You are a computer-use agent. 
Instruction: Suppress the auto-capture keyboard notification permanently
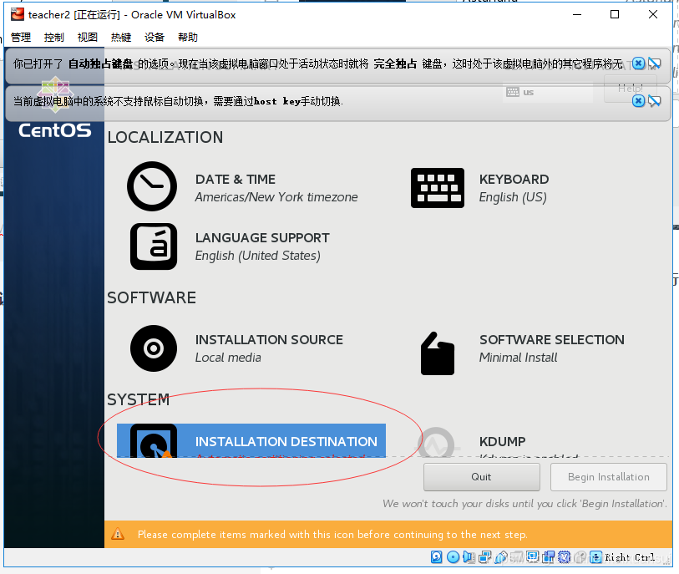654,63
